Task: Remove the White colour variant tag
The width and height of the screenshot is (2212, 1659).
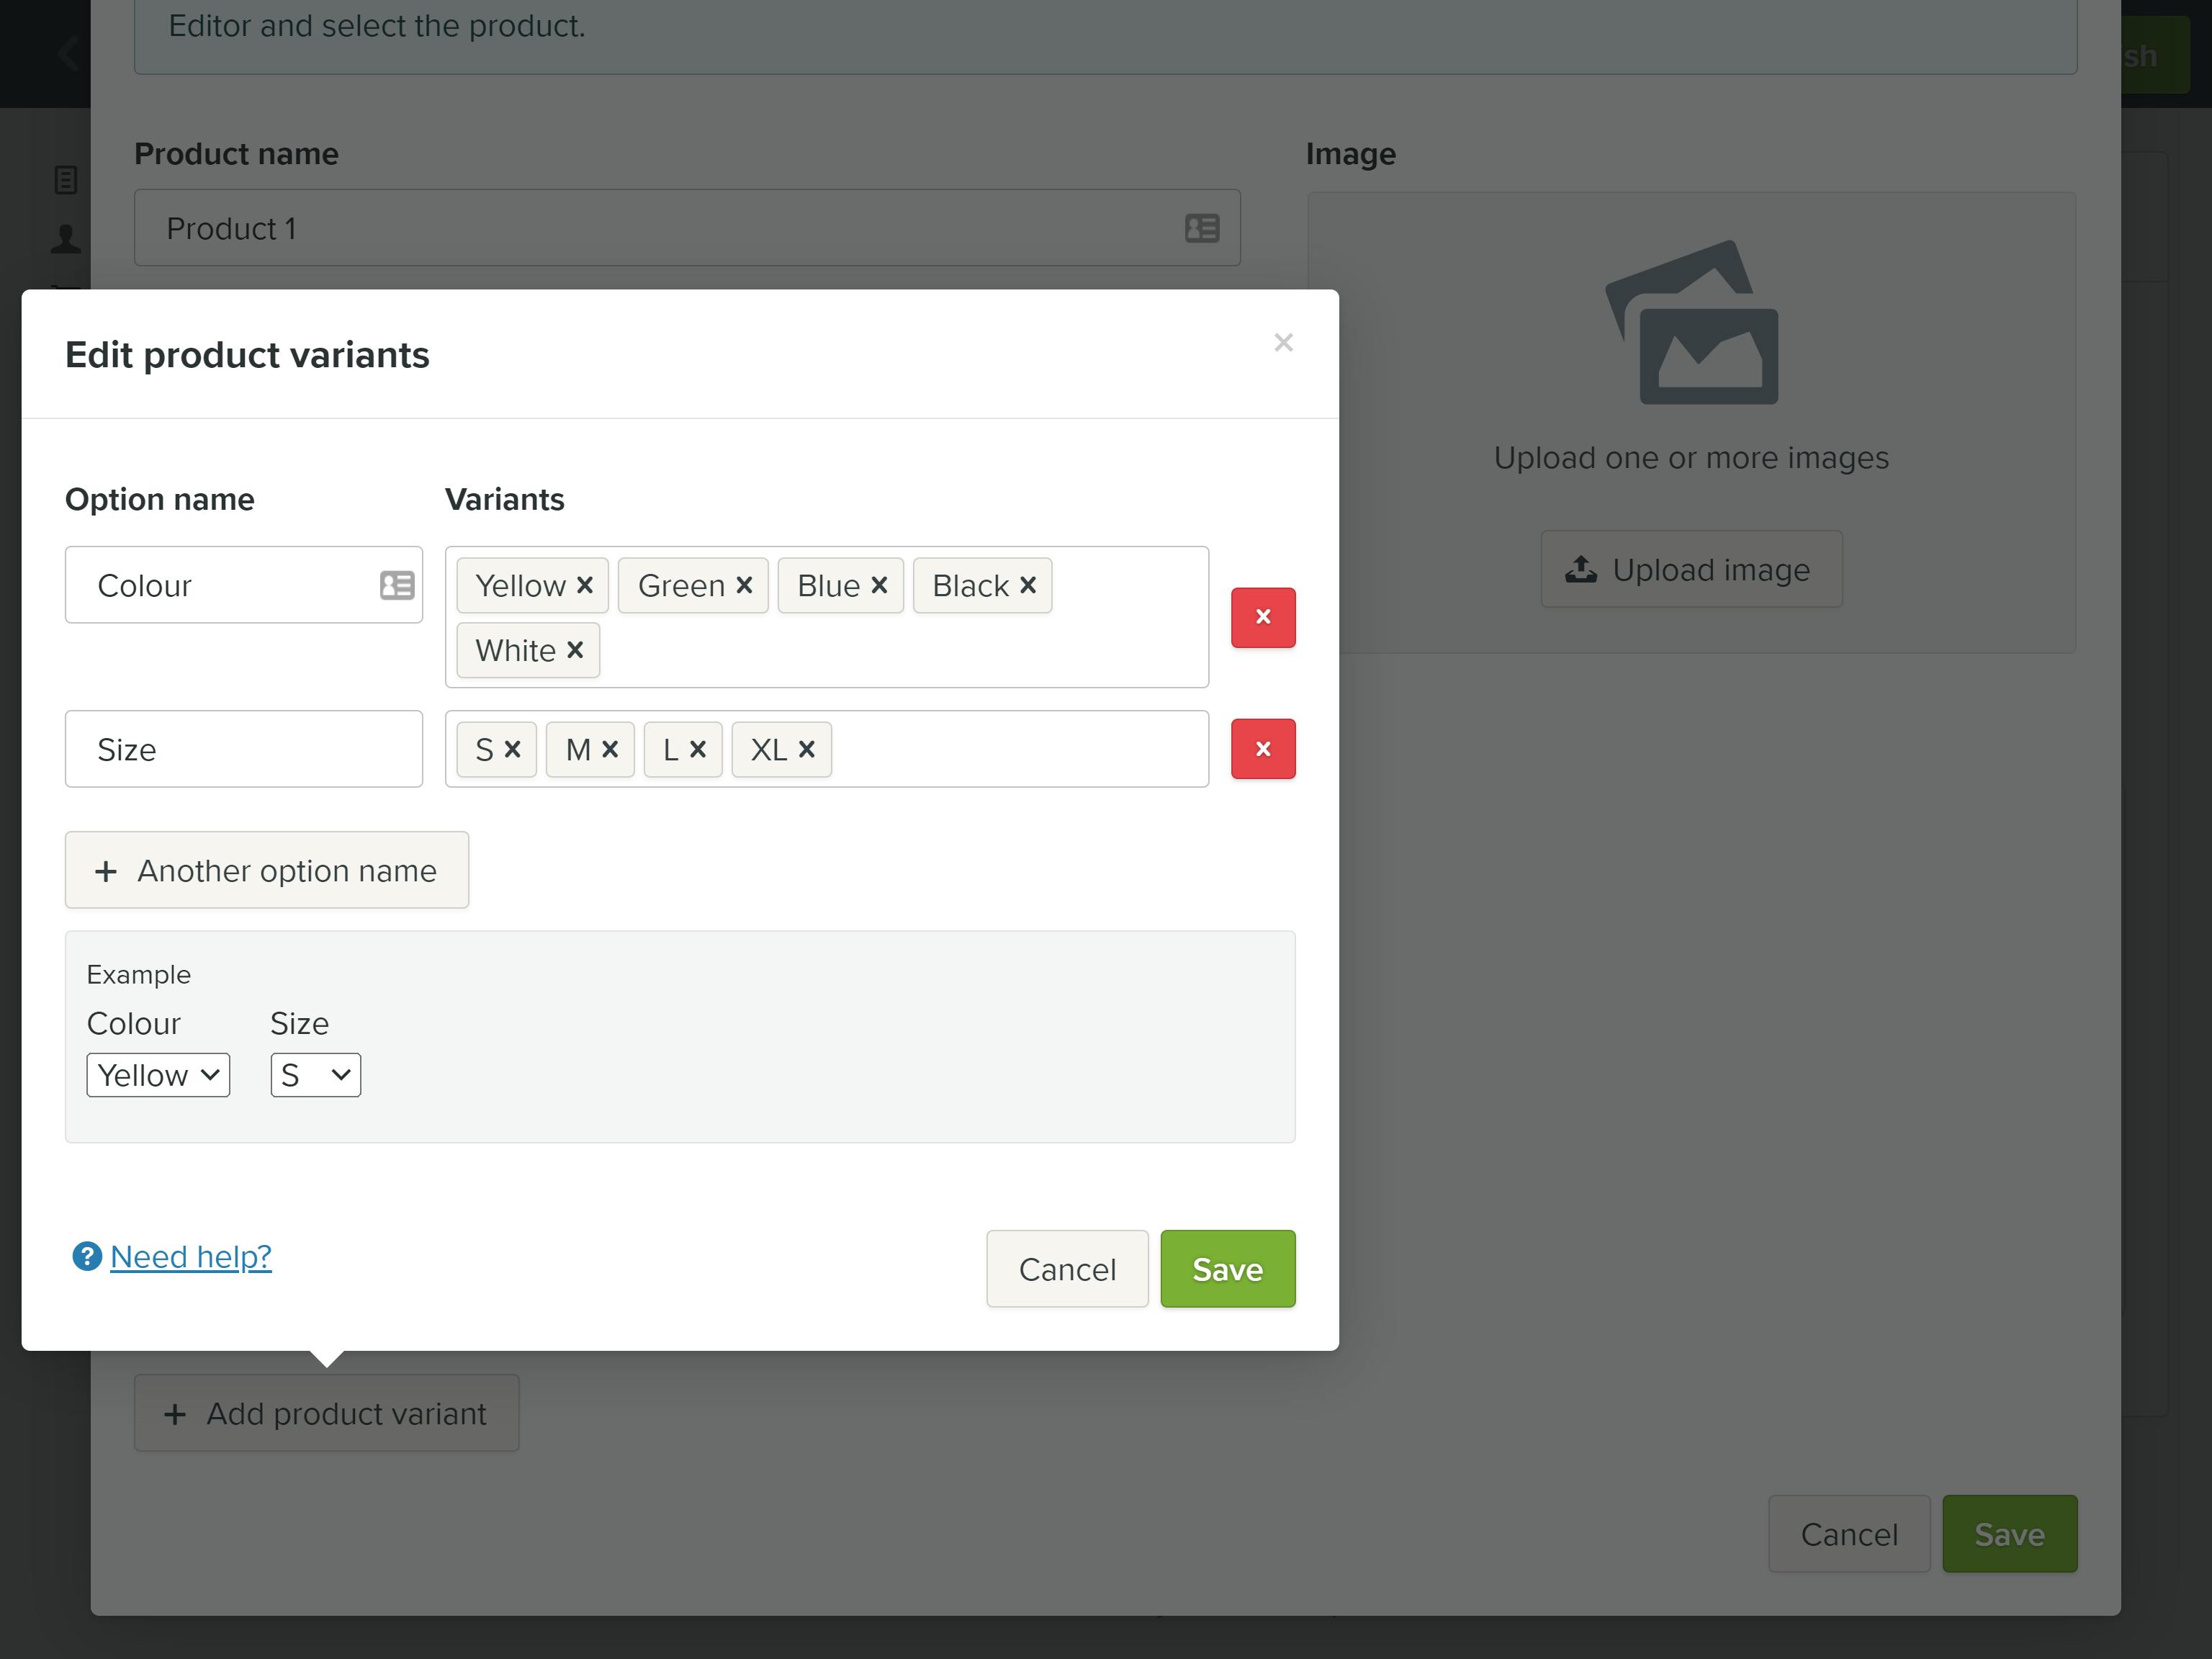Action: tap(575, 650)
